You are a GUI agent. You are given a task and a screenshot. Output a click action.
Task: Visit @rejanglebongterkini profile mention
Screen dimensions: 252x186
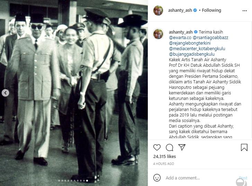coord(190,43)
